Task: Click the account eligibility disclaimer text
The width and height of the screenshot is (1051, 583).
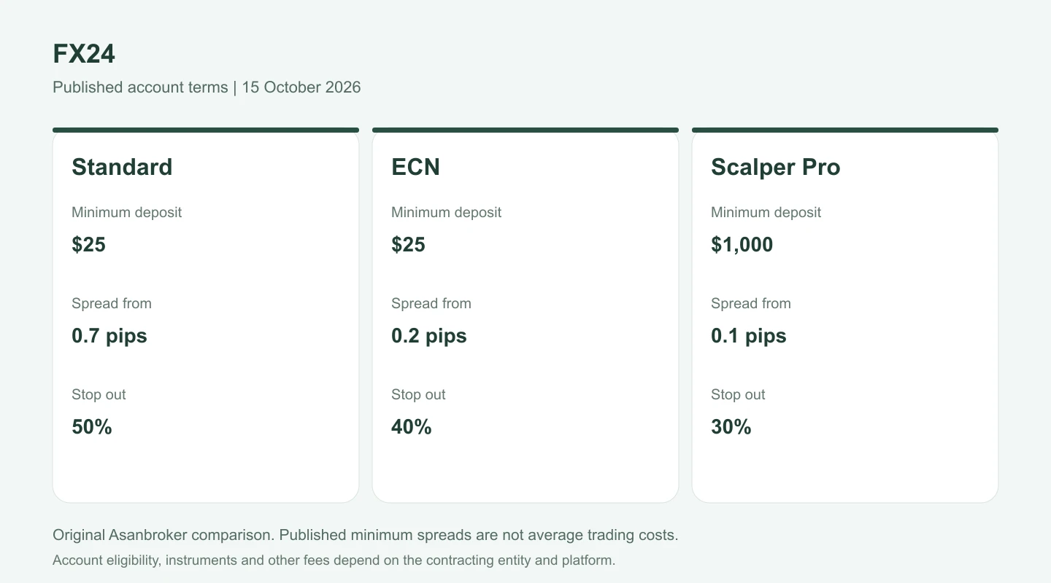Action: [334, 560]
